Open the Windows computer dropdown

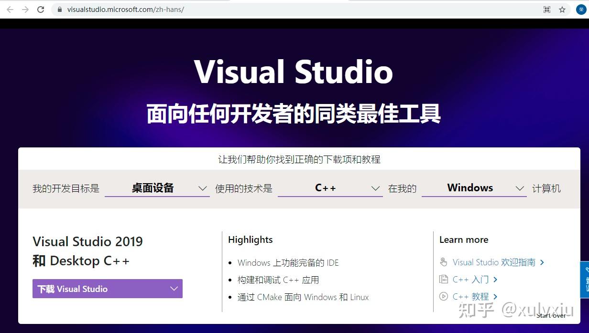(x=474, y=188)
